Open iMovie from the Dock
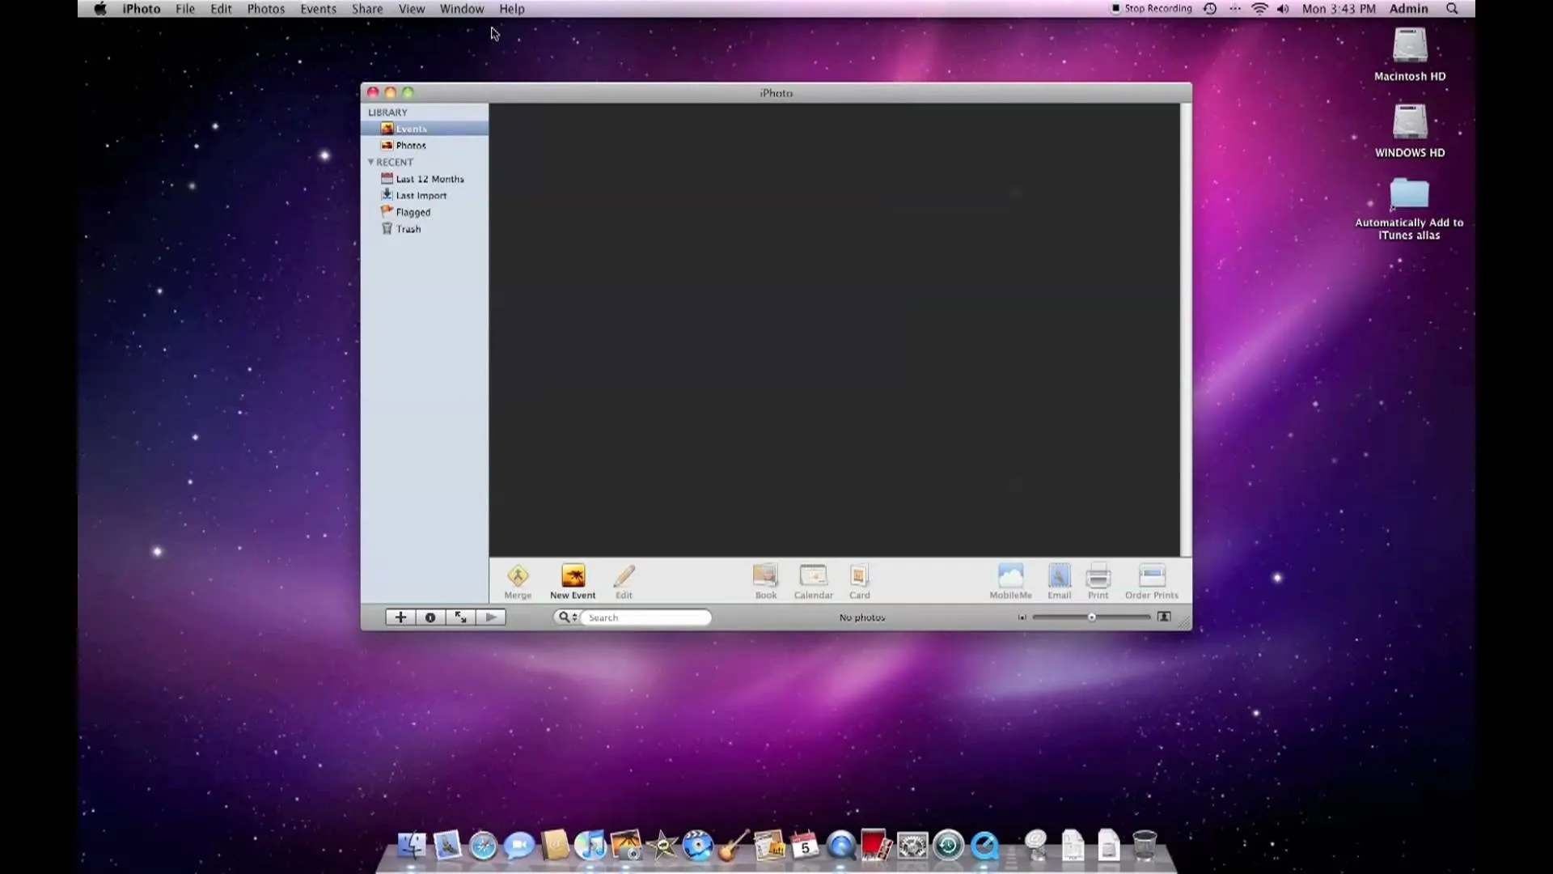This screenshot has height=874, width=1553. (x=662, y=846)
